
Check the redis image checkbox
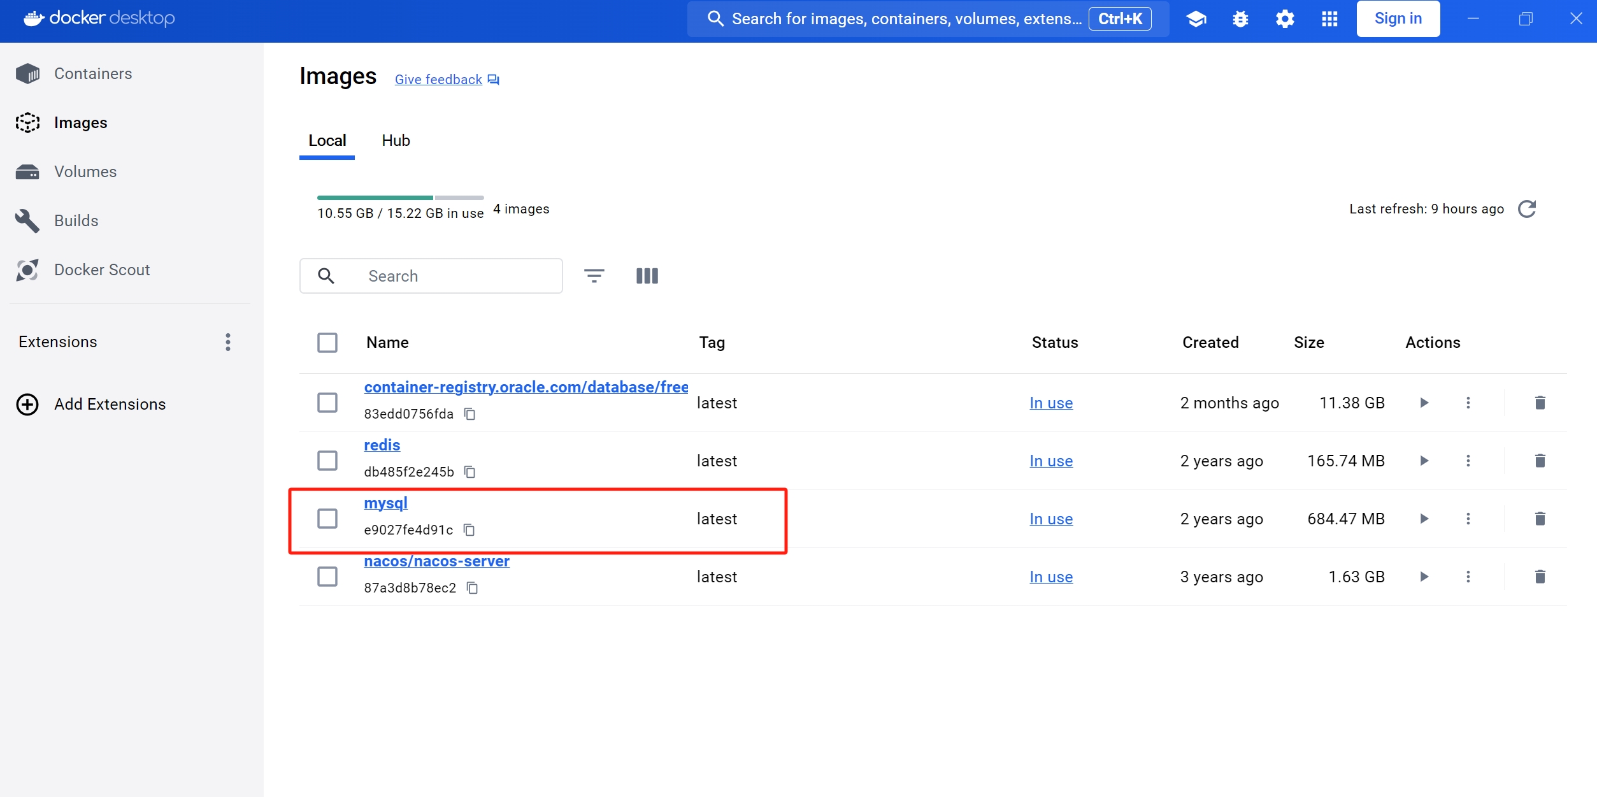[327, 461]
